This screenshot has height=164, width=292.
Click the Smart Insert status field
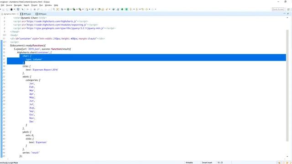click(x=207, y=163)
